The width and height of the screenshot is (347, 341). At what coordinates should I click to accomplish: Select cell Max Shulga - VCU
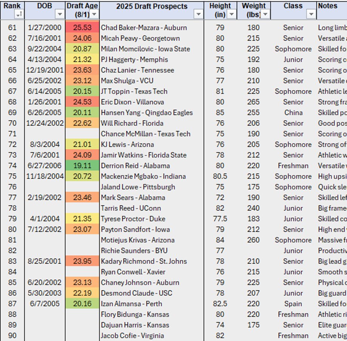pos(151,81)
